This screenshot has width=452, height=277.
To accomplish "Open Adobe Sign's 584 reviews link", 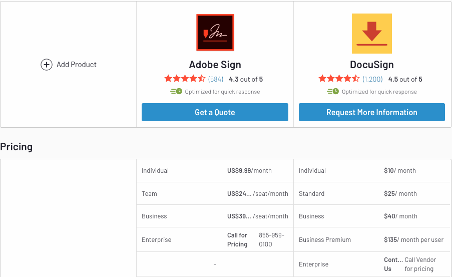I will [216, 79].
